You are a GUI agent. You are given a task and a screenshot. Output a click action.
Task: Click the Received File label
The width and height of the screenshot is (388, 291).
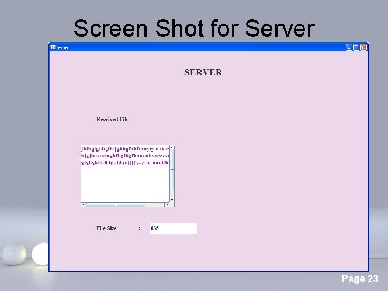coord(112,119)
